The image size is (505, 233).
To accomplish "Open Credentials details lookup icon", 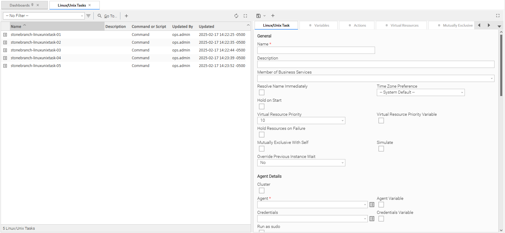I will [x=372, y=219].
